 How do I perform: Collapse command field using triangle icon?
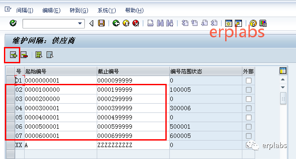click(91, 24)
